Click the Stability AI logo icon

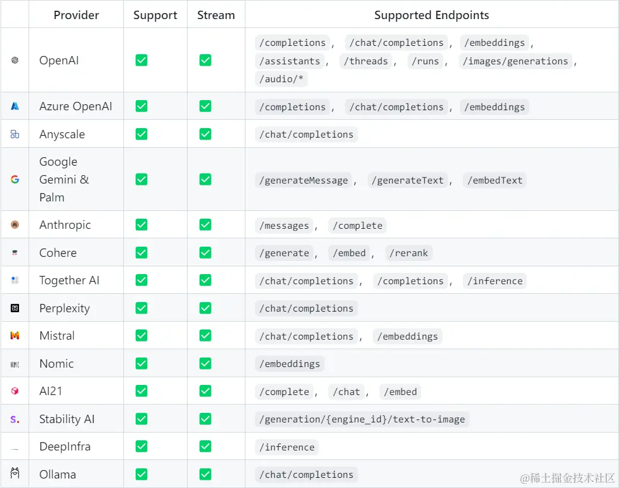(x=15, y=419)
